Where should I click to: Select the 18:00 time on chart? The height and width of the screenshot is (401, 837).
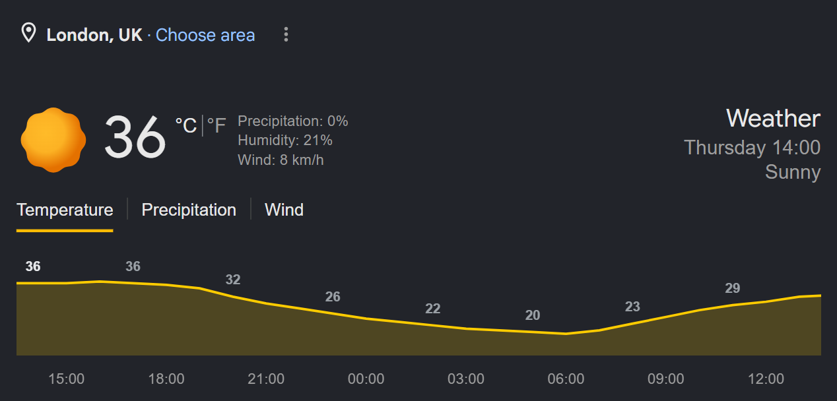[x=166, y=379]
